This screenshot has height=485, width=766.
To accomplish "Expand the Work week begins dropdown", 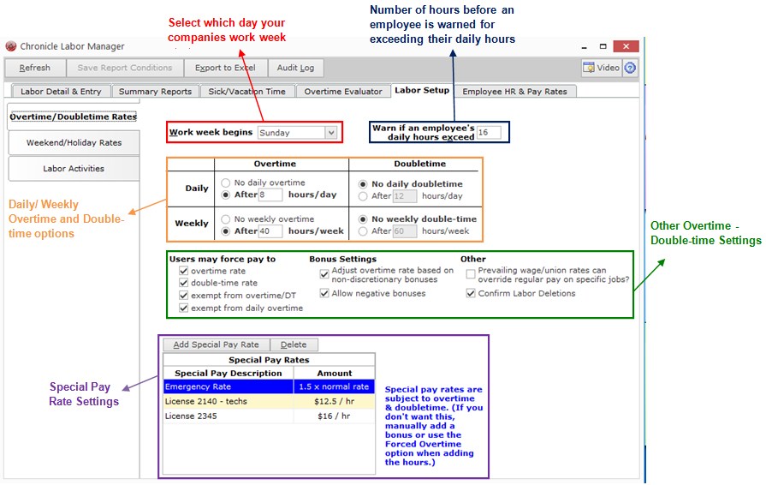I will 331,133.
